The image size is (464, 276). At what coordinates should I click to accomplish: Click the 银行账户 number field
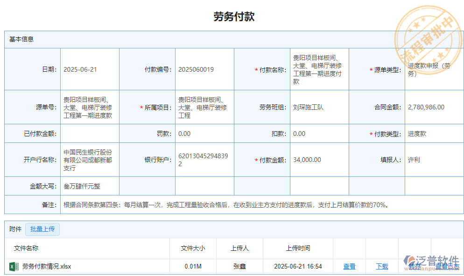point(204,160)
